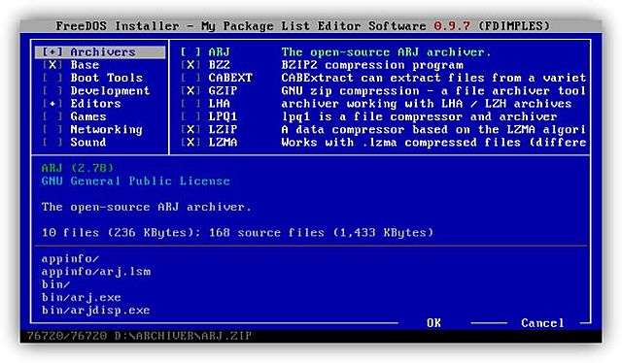Screen dimensions: 622x363
Task: Click the 'bin/arj.exe' file entry
Action: tap(82, 297)
